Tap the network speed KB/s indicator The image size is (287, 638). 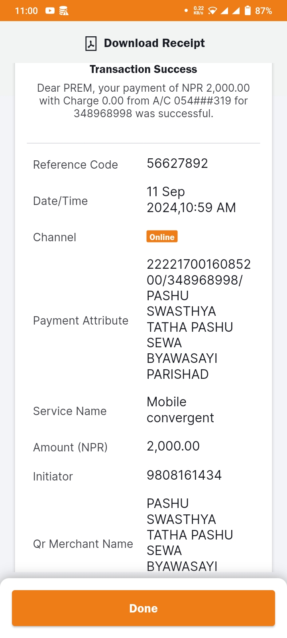pyautogui.click(x=198, y=10)
